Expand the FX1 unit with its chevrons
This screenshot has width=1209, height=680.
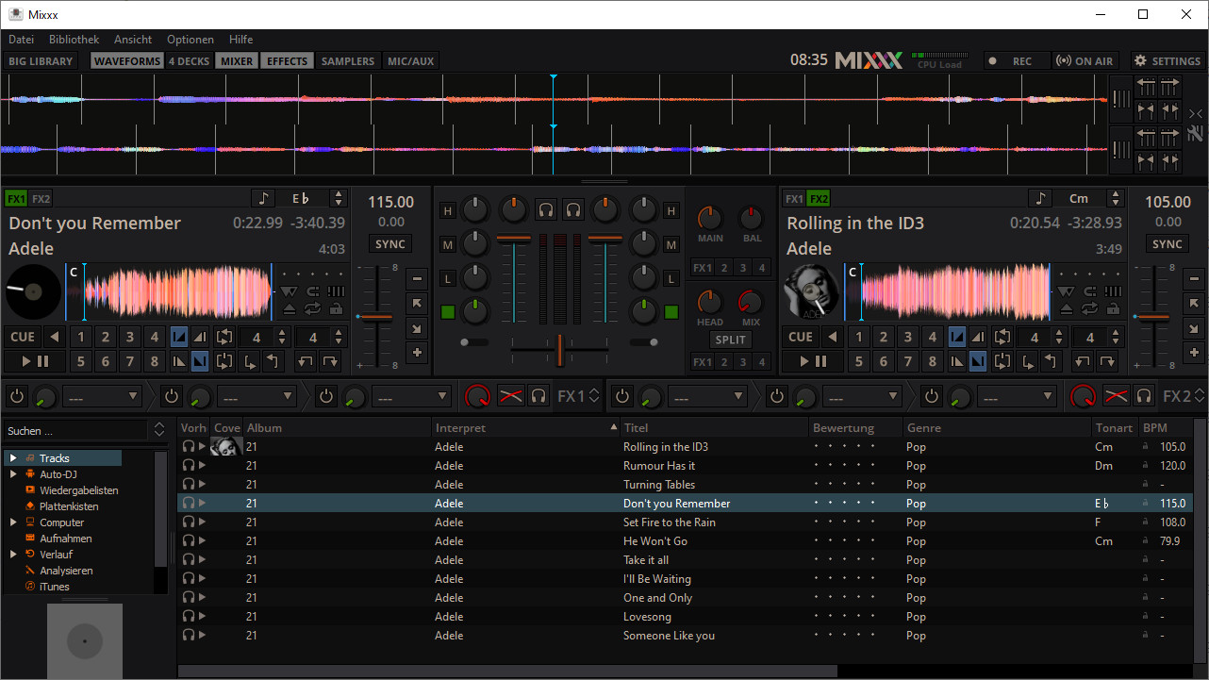594,396
